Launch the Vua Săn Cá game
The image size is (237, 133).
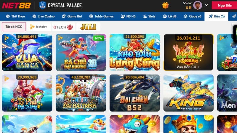pos(27,52)
